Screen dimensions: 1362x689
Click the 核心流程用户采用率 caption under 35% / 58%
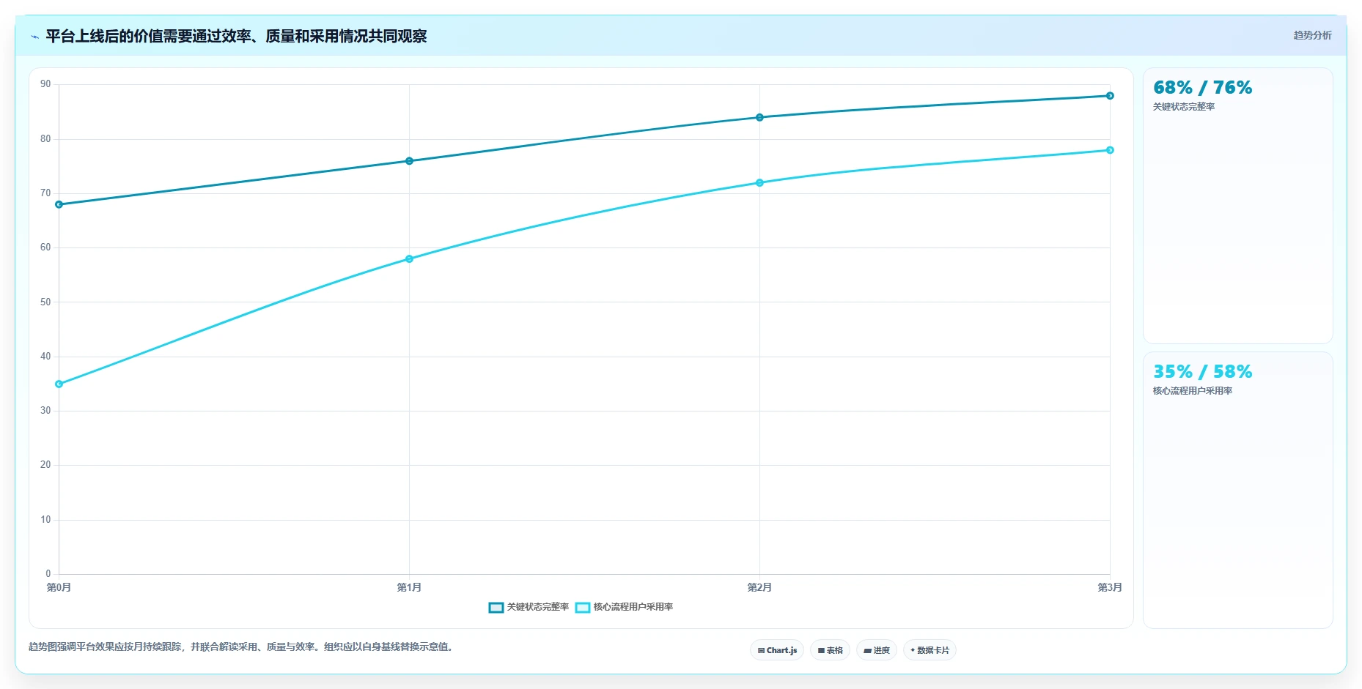pos(1193,391)
